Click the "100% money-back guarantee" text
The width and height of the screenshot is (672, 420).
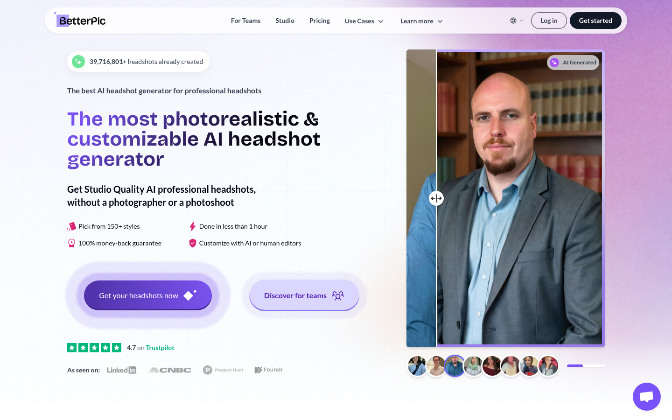[120, 243]
